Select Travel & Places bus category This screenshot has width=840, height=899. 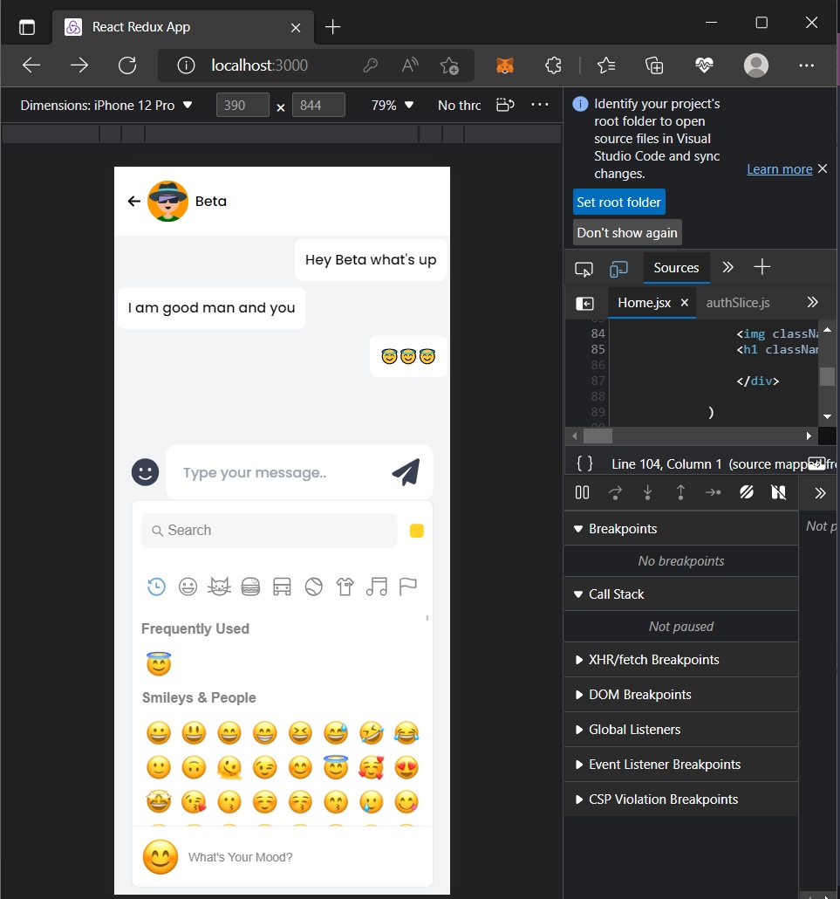(x=282, y=587)
